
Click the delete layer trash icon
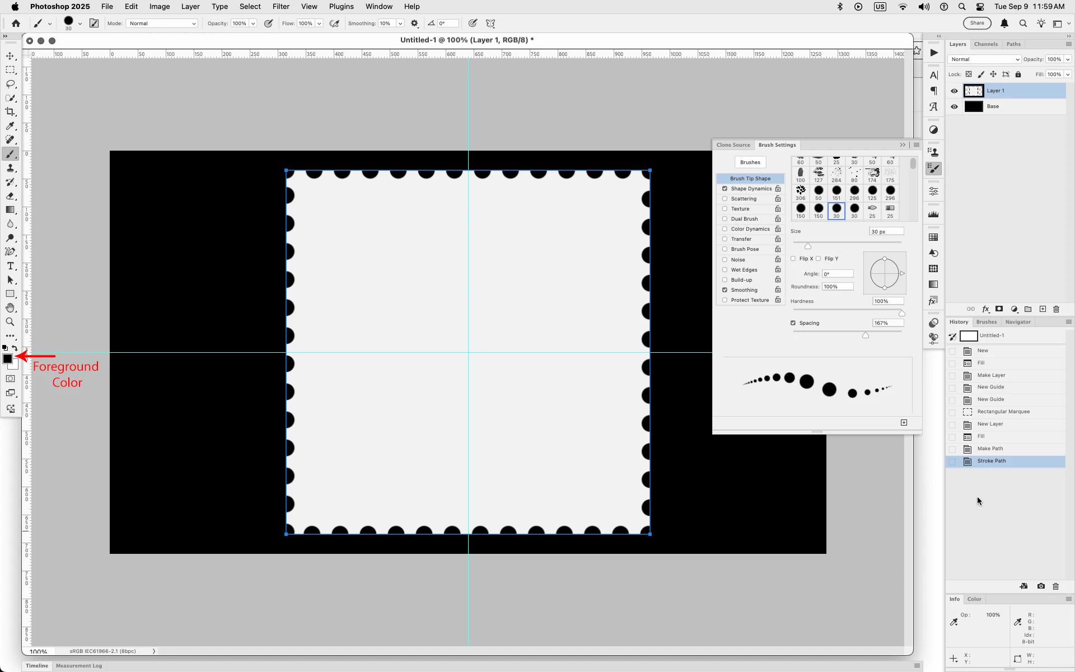(x=1056, y=309)
